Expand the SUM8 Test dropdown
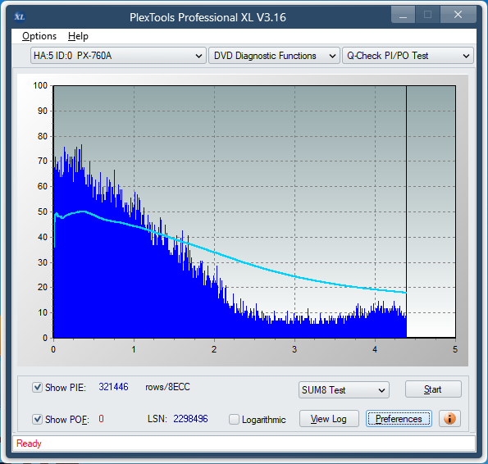 (x=344, y=390)
